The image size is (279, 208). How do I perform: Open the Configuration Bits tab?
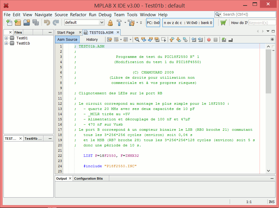point(88,178)
